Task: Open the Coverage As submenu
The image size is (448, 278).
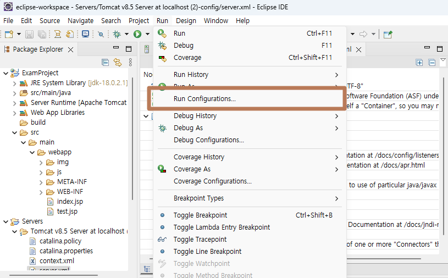Action: click(250, 169)
